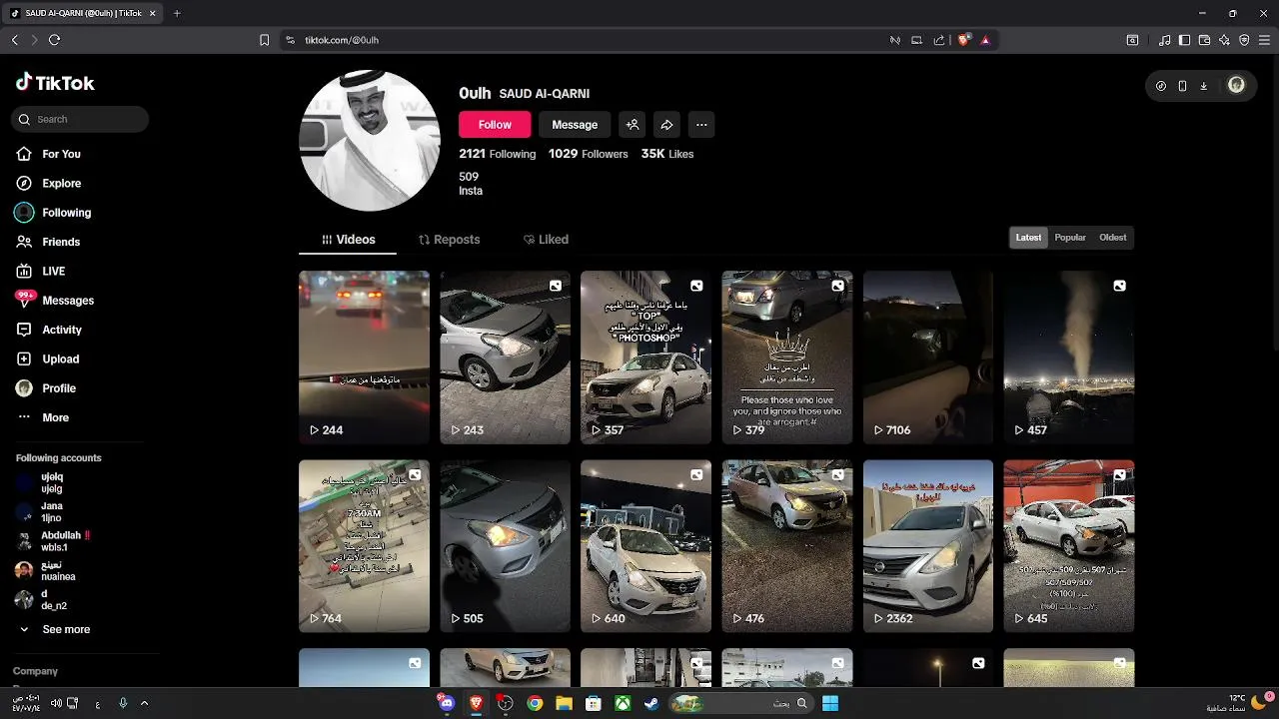
Task: Click the browser playlist music note icon
Action: pyautogui.click(x=1164, y=40)
